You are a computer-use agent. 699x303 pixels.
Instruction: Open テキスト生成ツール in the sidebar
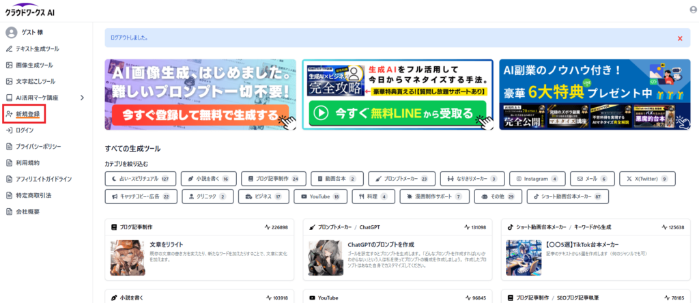coord(37,48)
